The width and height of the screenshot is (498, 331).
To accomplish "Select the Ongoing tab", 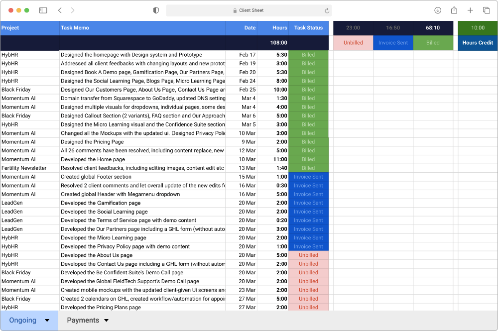I will tap(22, 320).
